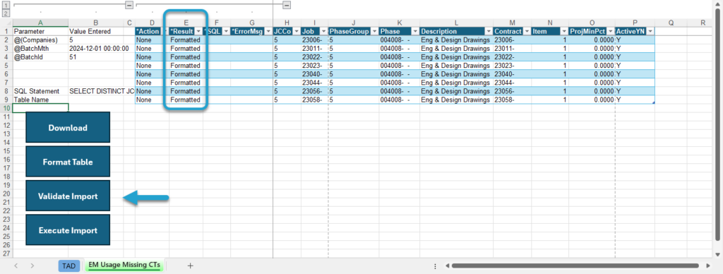Select column R header
Image resolution: width=723 pixels, height=274 pixels.
[x=703, y=23]
